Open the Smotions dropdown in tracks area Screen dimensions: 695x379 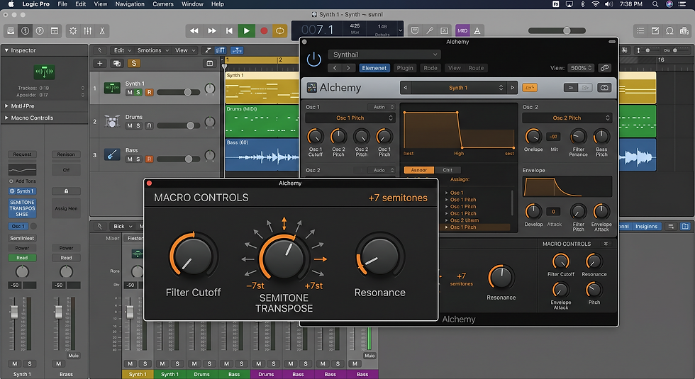[153, 50]
